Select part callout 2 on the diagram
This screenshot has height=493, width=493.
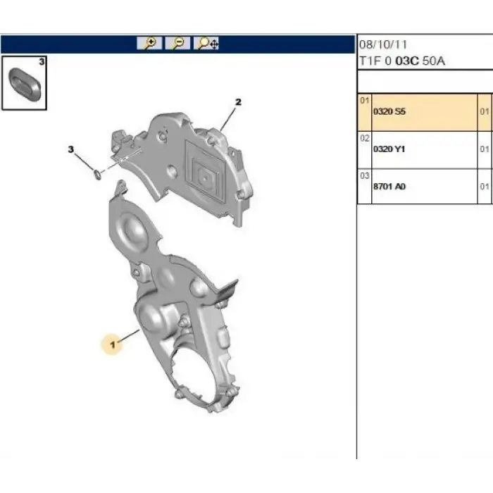[x=238, y=102]
